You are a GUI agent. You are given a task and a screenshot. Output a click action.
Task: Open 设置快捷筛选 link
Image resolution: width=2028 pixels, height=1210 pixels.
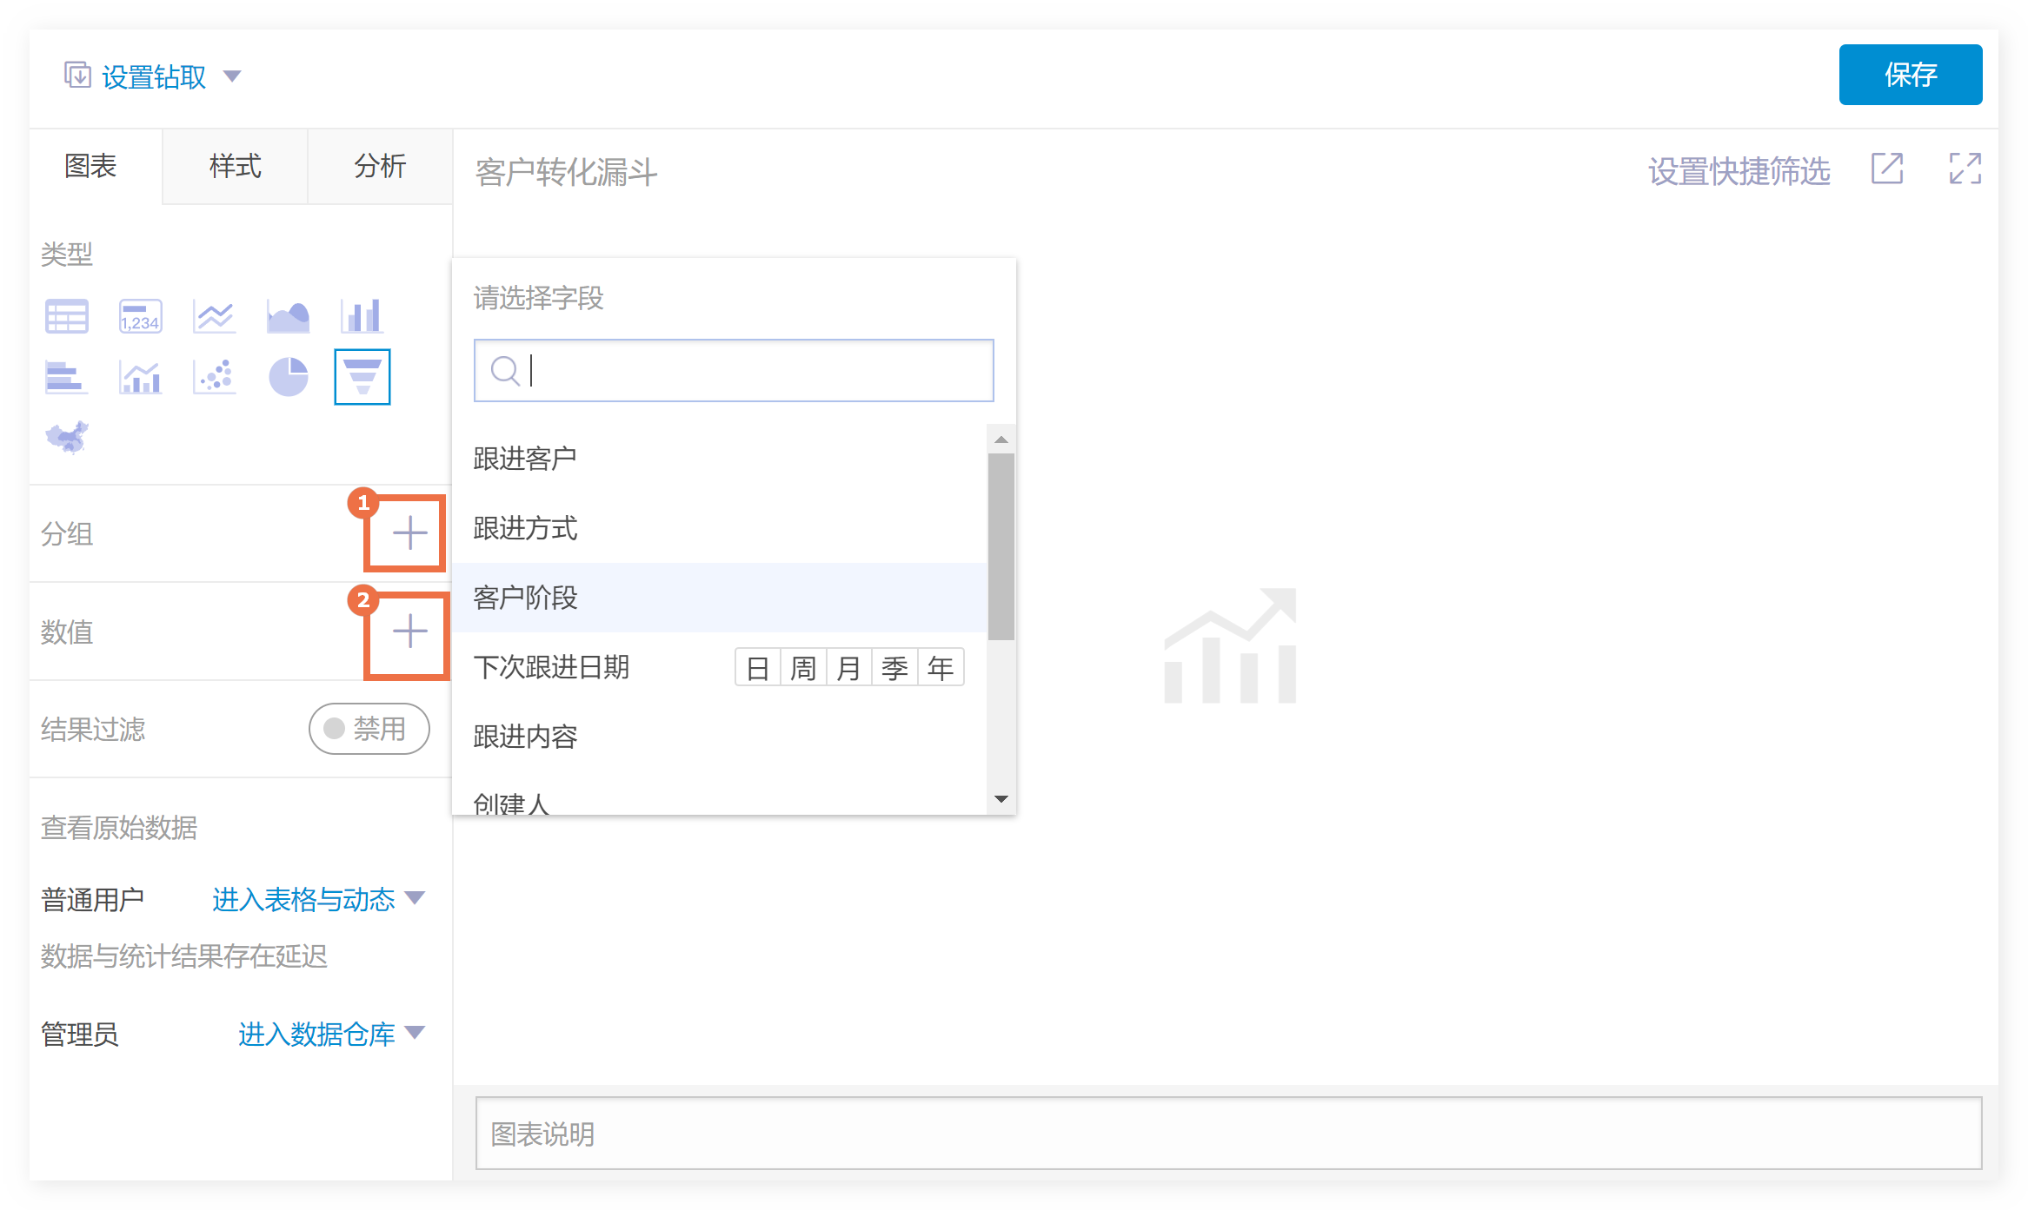click(x=1739, y=171)
